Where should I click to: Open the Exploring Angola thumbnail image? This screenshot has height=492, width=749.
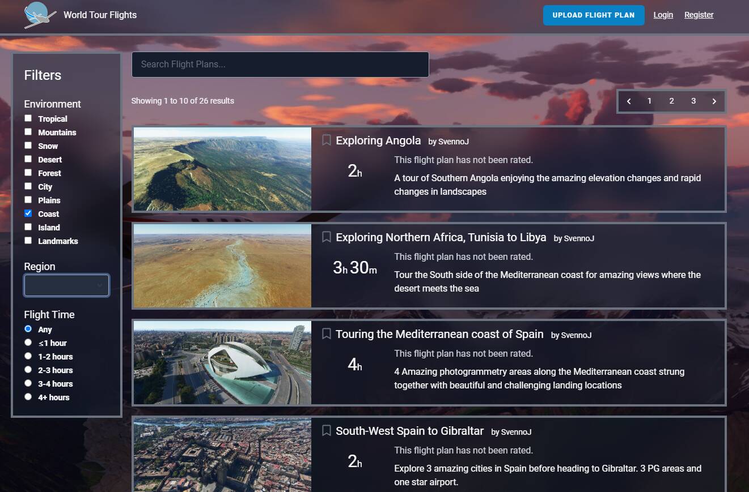coord(222,169)
